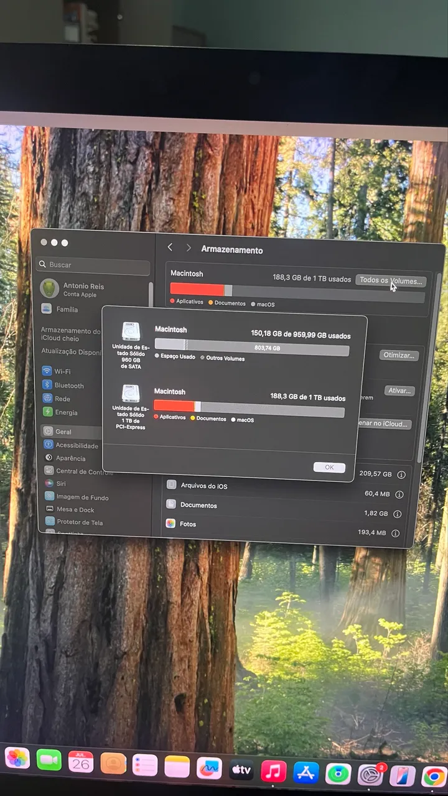Click '150,18 GB de 959,99 GB usados' text
Viewport: 448px width, 796px height.
click(301, 335)
